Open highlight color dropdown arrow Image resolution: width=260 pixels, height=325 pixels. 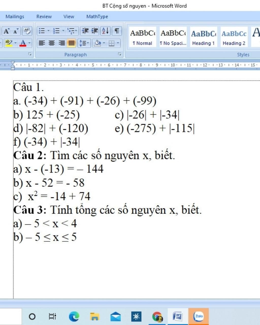15,43
